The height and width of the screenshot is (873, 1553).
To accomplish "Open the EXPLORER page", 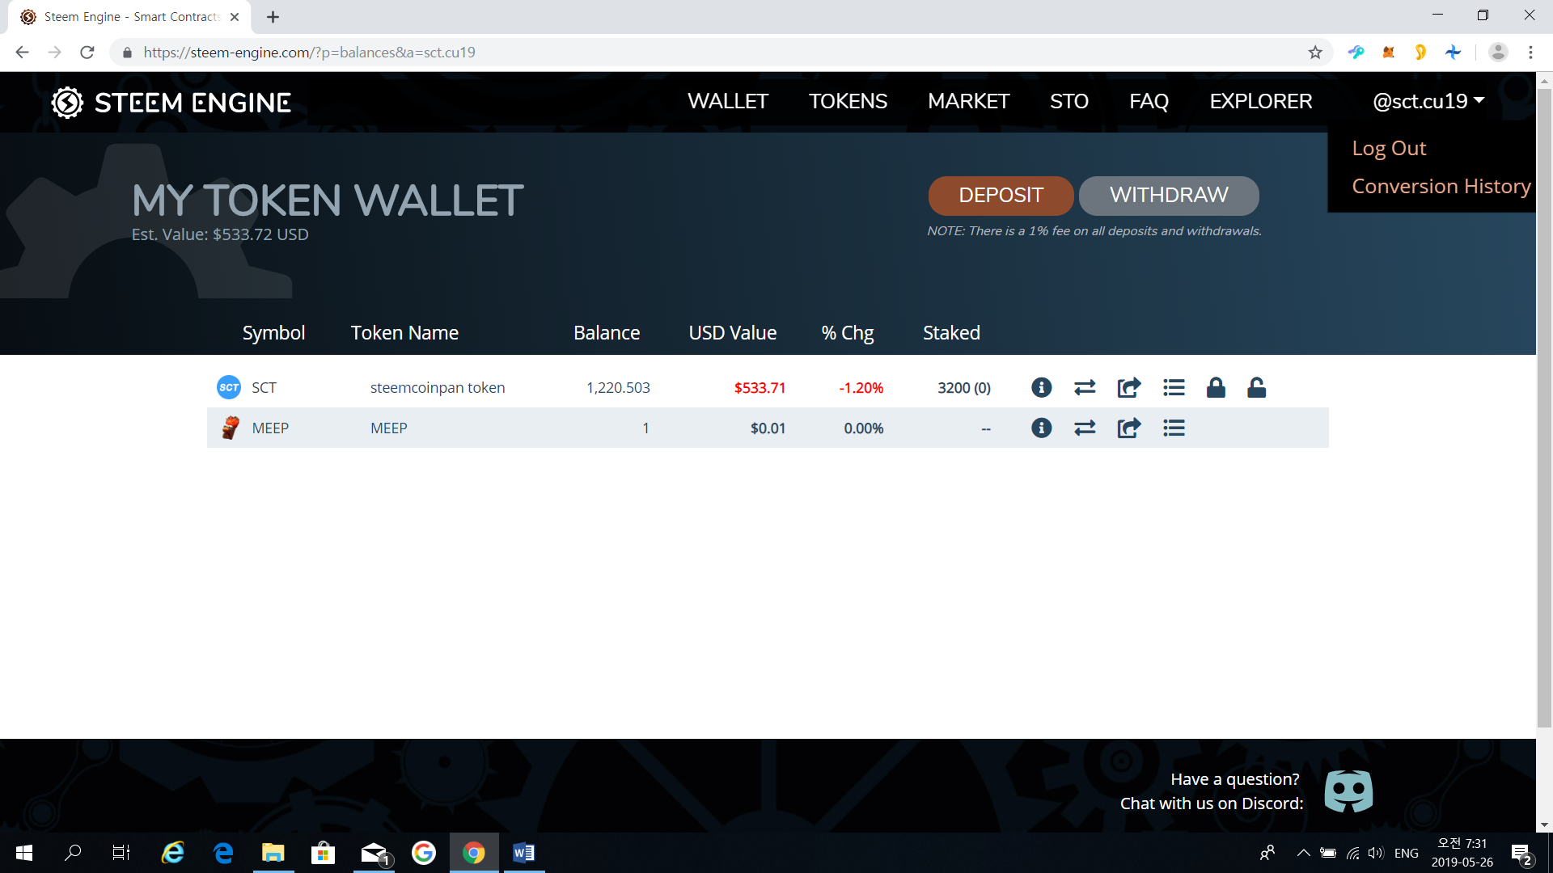I will 1260,101.
